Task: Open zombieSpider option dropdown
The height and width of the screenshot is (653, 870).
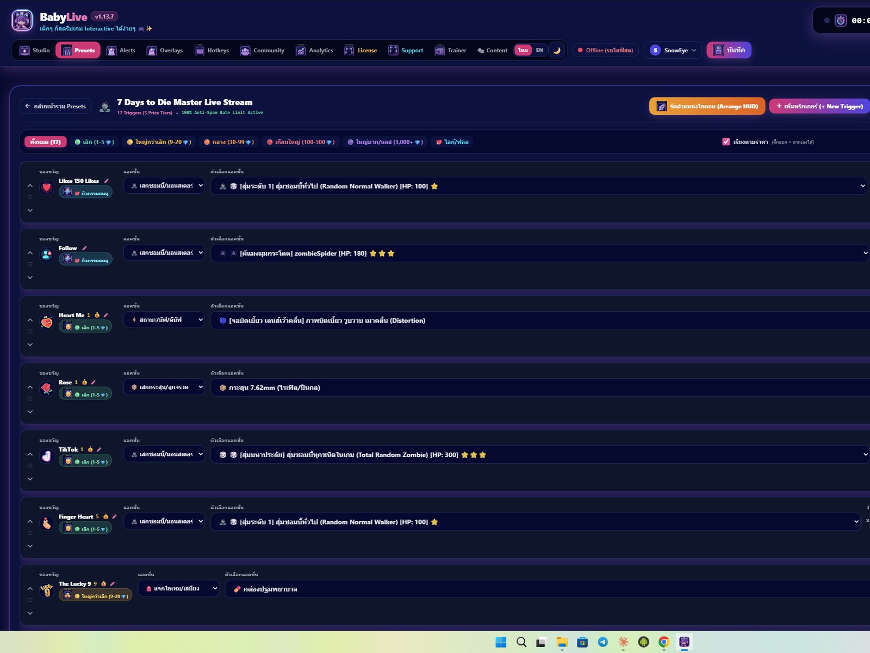Action: click(540, 253)
